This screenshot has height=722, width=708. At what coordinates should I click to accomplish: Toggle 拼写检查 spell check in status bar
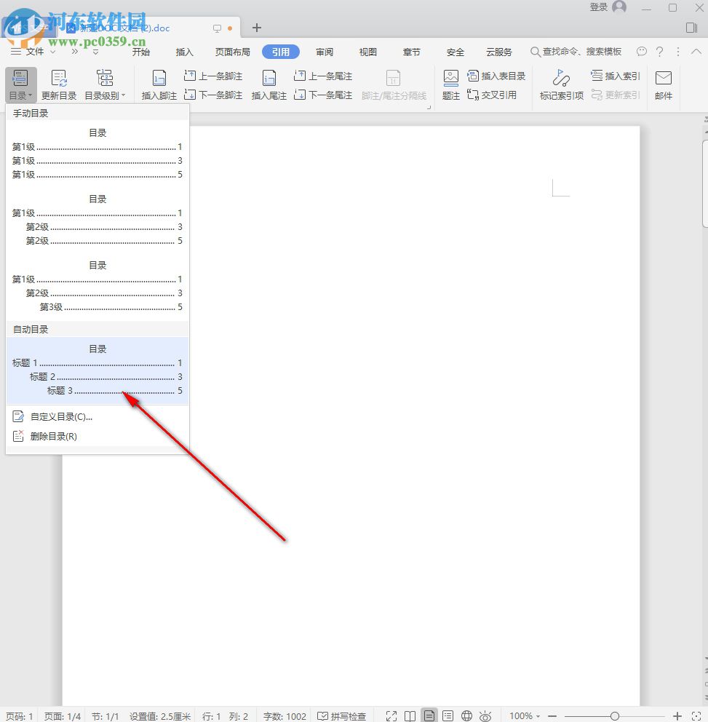point(342,716)
